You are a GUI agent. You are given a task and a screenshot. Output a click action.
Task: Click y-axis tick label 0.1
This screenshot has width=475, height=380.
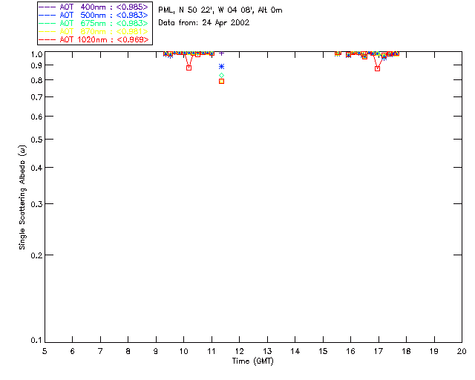(36, 341)
